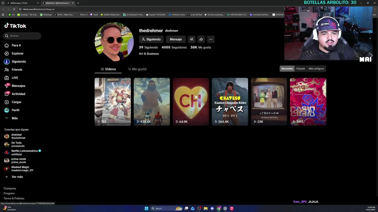This screenshot has width=378, height=212.
Task: Open the Mail app from taskbar
Action: point(193,208)
